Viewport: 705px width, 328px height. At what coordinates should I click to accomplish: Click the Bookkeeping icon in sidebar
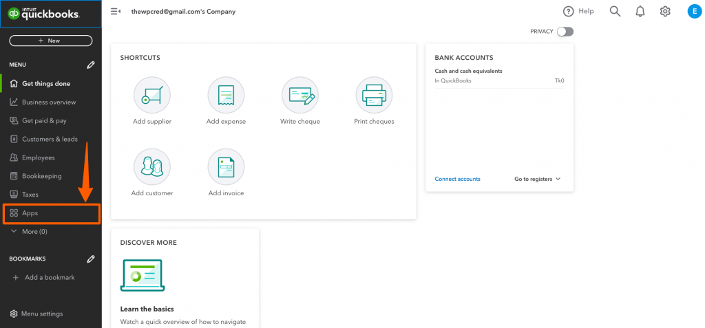pyautogui.click(x=14, y=176)
